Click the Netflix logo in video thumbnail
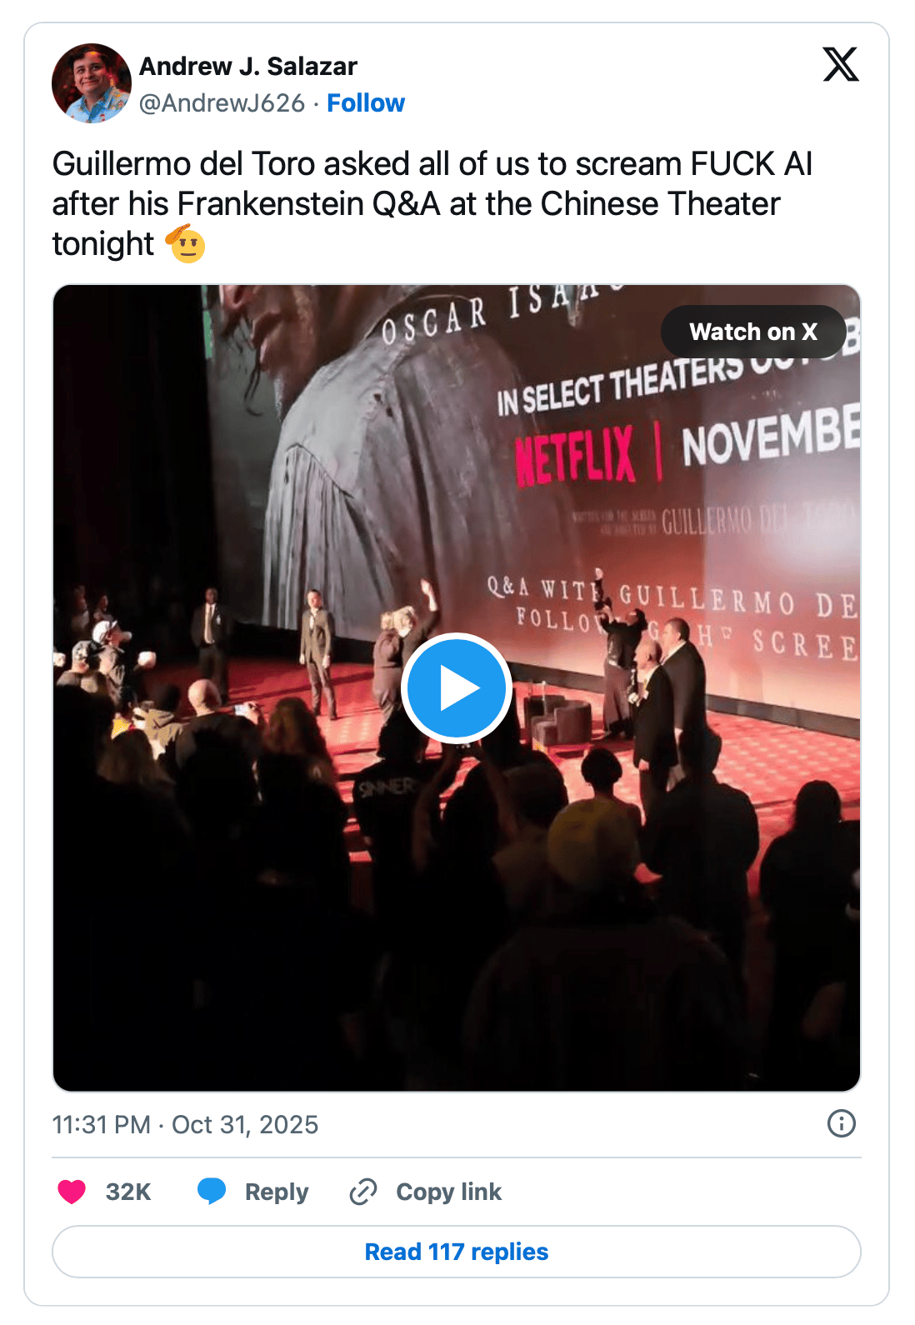 (x=575, y=456)
